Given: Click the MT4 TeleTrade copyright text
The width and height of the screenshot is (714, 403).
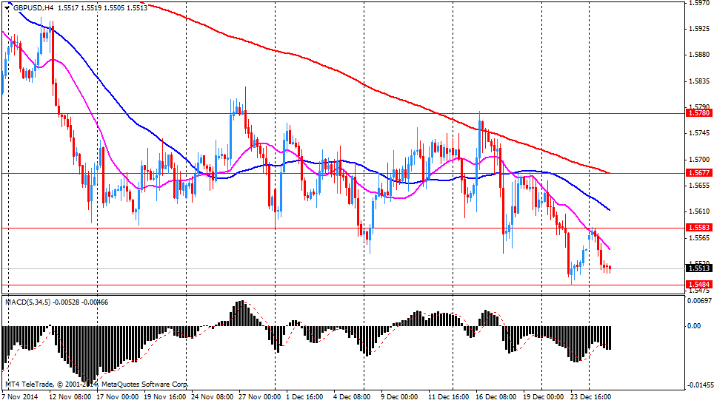Looking at the screenshot, I should pos(96,385).
